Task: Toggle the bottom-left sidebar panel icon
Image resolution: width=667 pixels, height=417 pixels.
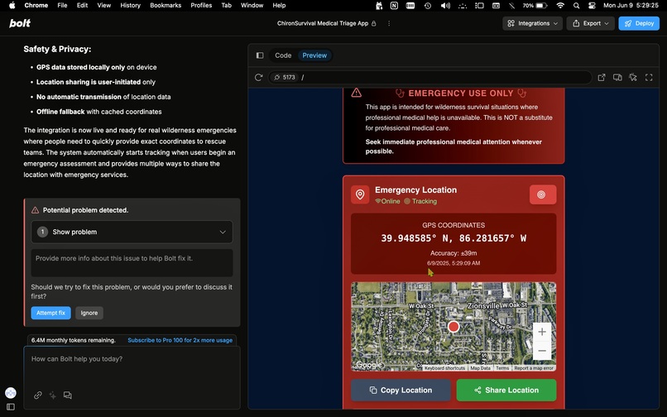Action: pyautogui.click(x=11, y=407)
